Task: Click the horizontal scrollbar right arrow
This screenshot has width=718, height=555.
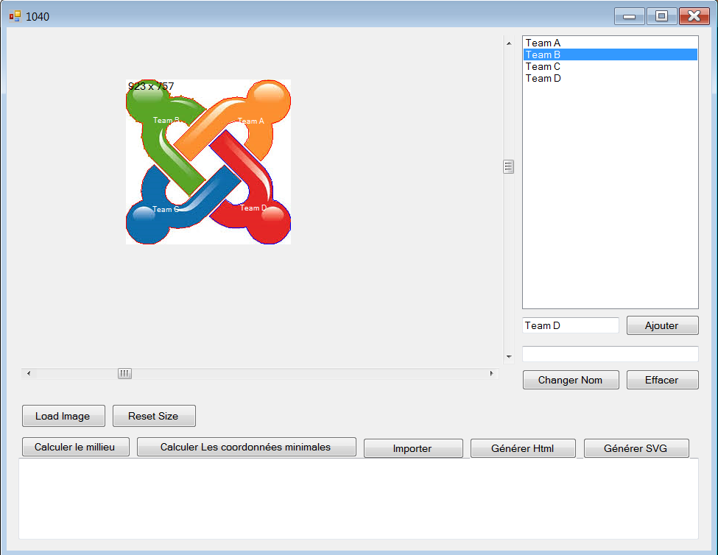Action: coord(491,373)
